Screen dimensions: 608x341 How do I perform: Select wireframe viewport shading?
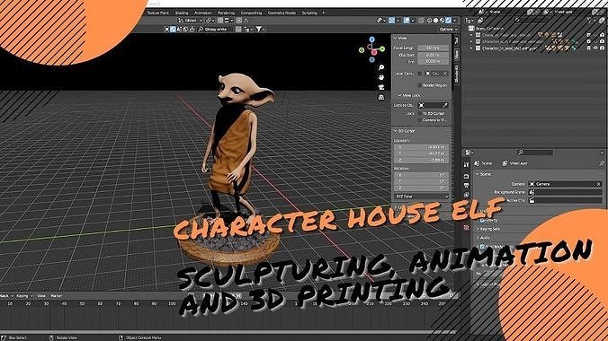(x=430, y=20)
